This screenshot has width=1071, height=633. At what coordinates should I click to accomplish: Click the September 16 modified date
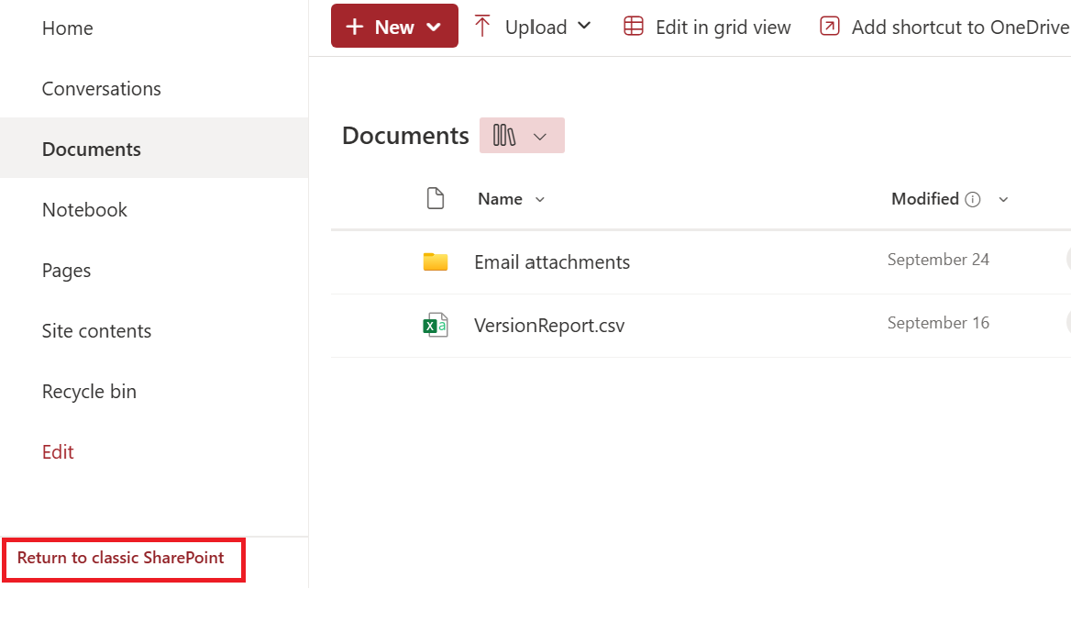coord(938,323)
